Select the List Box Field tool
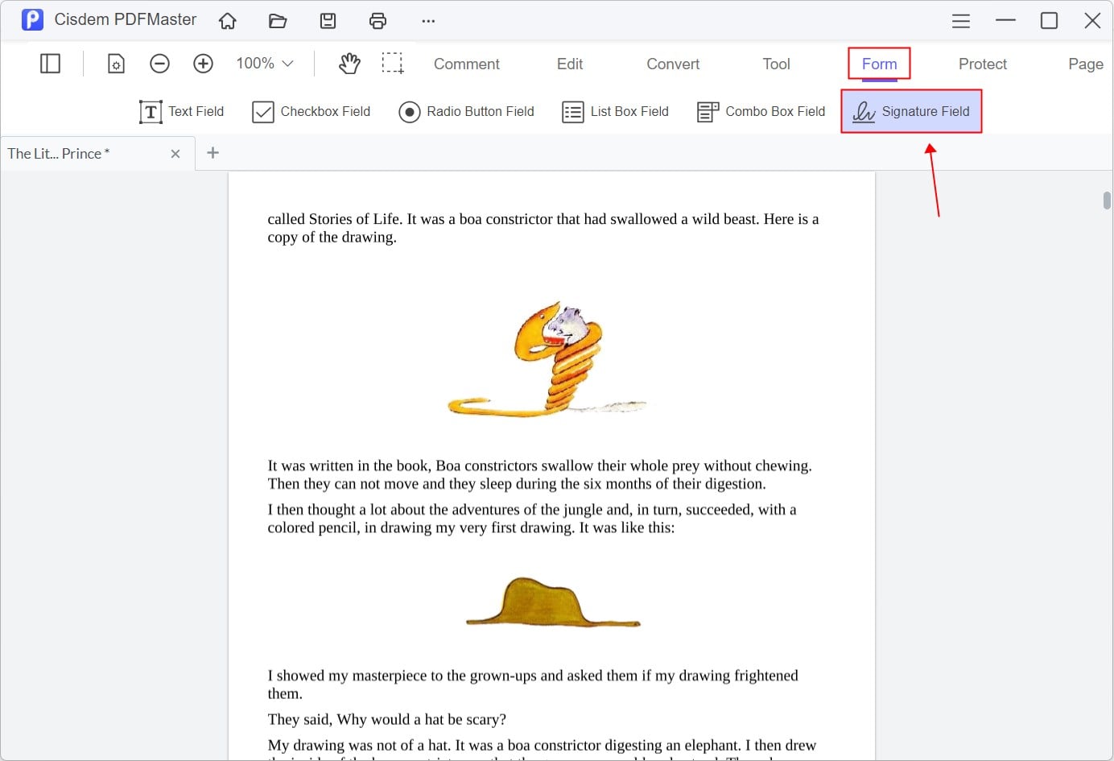Screen dimensions: 1114x761 [615, 111]
